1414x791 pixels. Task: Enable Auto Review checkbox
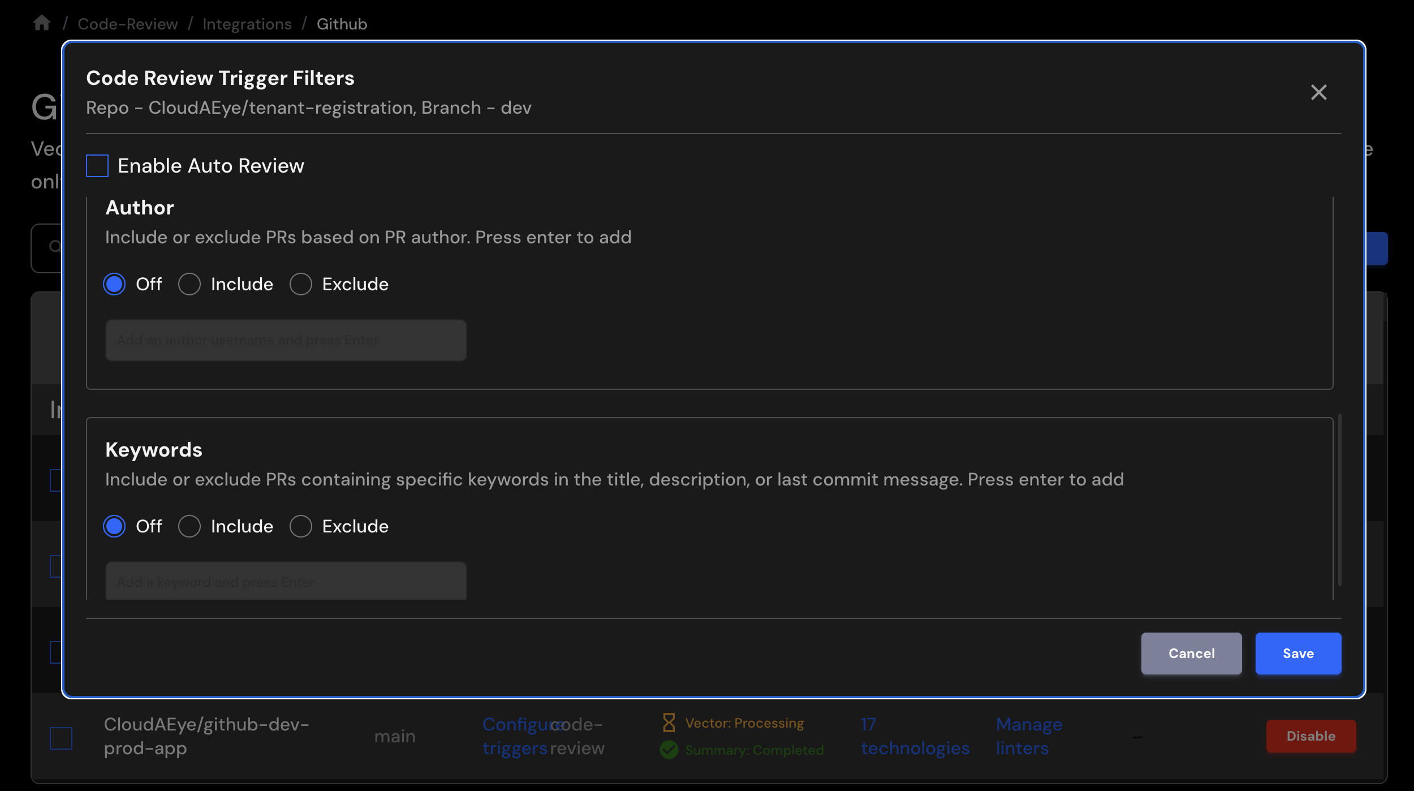click(x=97, y=166)
